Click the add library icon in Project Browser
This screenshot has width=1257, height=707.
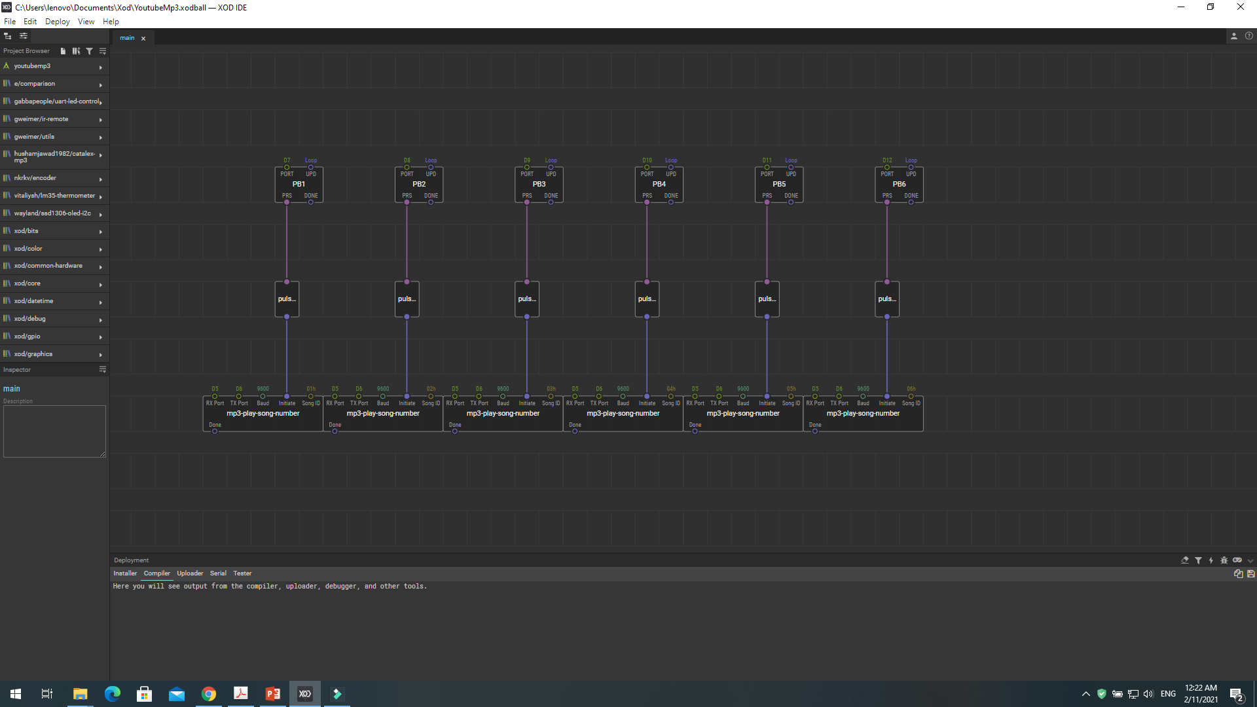coord(76,51)
